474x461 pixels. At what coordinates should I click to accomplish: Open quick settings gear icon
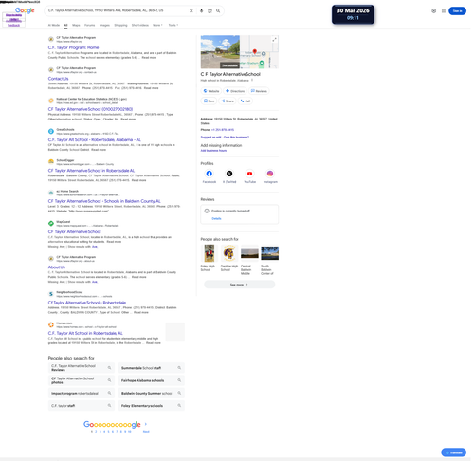434,11
